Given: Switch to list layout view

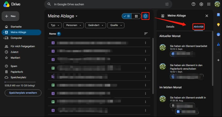Looking at the screenshot, I should [x=127, y=16].
